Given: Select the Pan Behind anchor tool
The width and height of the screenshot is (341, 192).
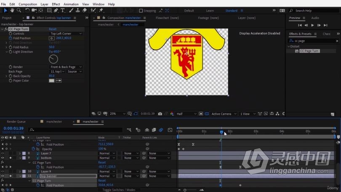Looking at the screenshot, I should pos(41,10).
